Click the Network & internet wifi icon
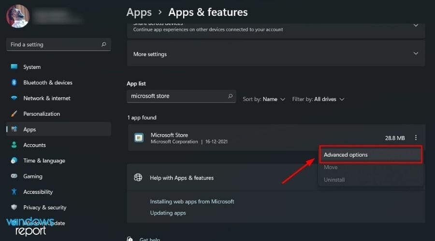Image resolution: width=435 pixels, height=241 pixels. [14, 98]
